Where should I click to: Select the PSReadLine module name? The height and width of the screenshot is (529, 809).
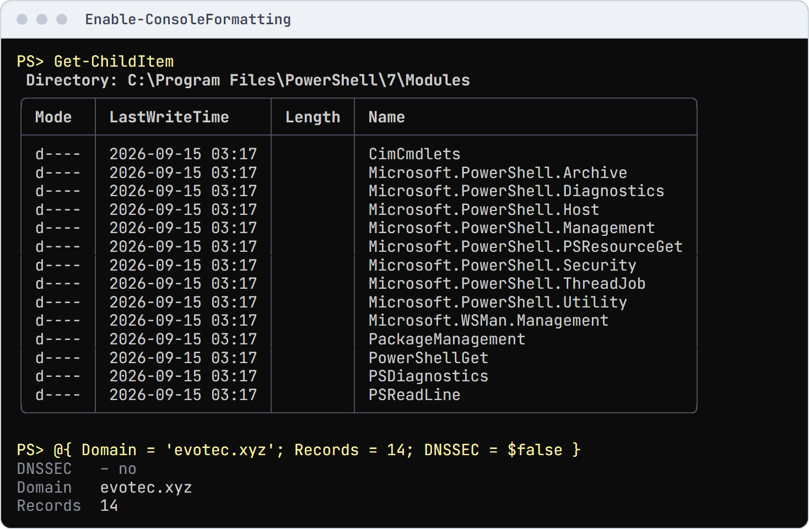coord(414,395)
